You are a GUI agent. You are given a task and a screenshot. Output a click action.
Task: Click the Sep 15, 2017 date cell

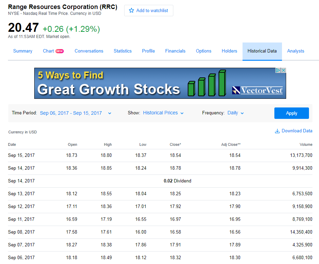tap(21, 155)
